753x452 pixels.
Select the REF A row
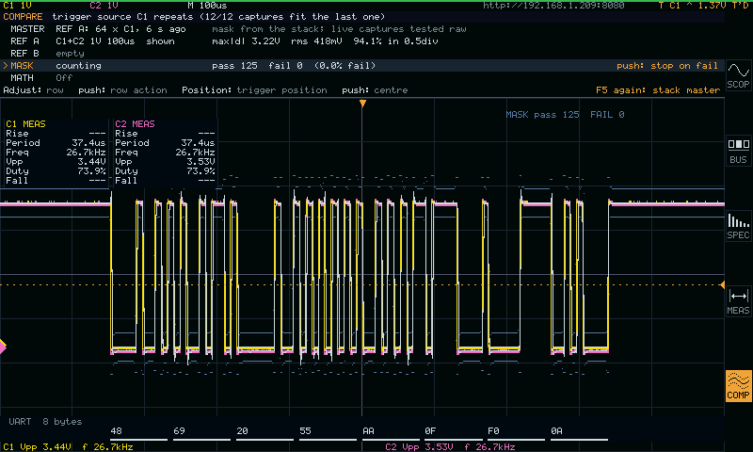coord(362,41)
